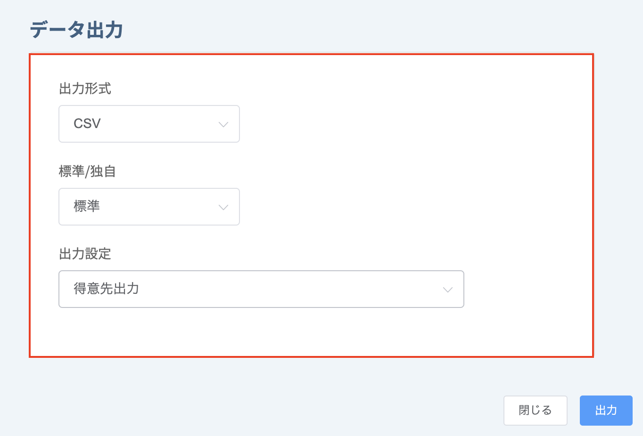The width and height of the screenshot is (643, 436).
Task: Click the 出力形式 field label
Action: coord(85,89)
